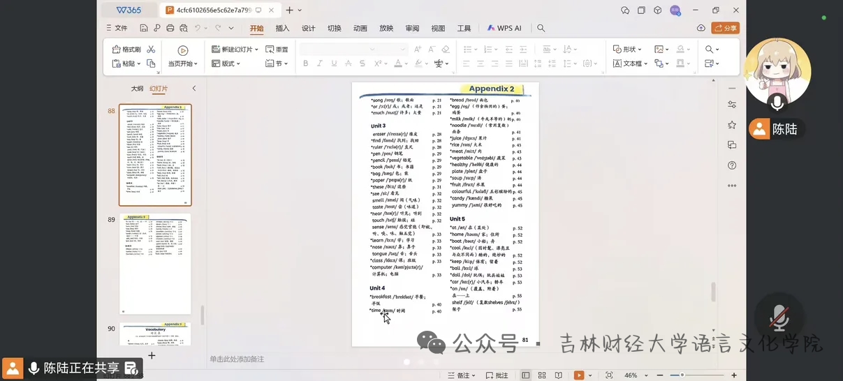Open the search magnifier beside WPS AI
Screen dimensions: 843x381
click(541, 28)
